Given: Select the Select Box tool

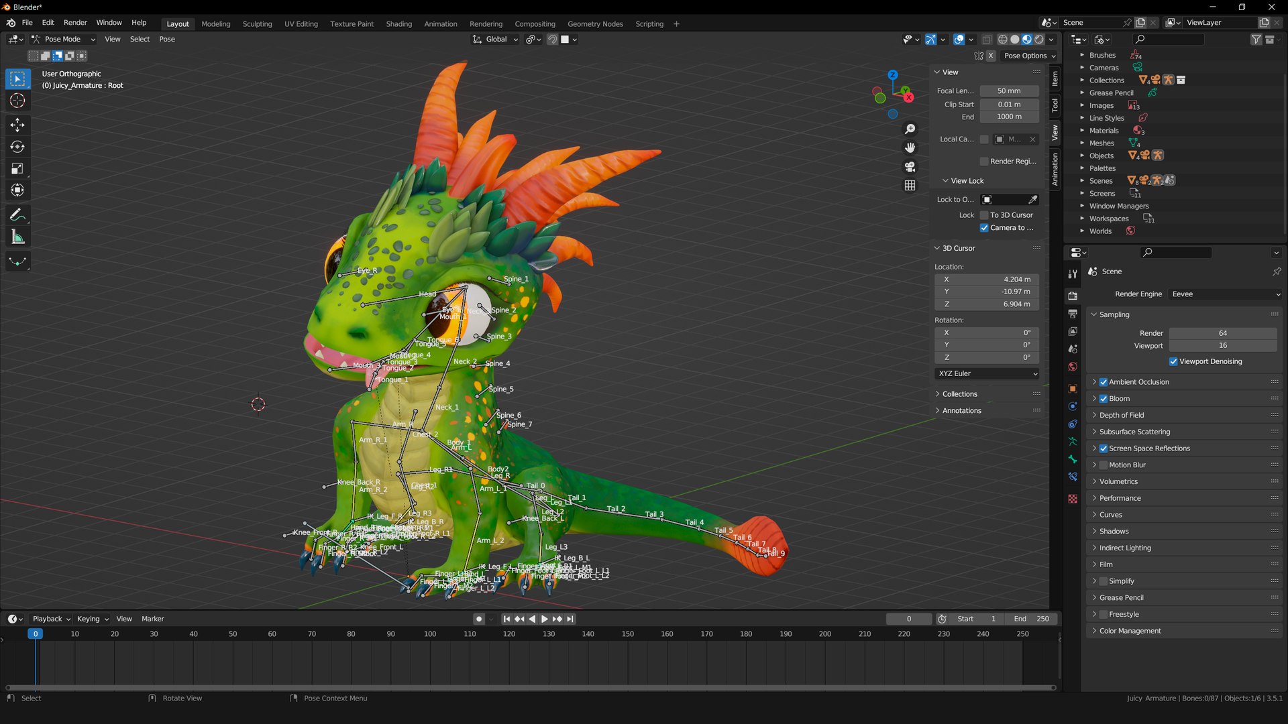Looking at the screenshot, I should pyautogui.click(x=17, y=79).
